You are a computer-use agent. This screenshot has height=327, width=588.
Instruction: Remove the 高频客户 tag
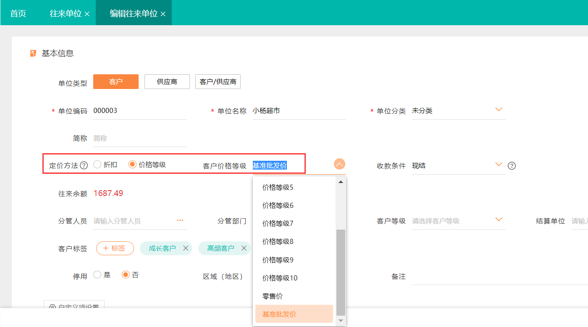[244, 248]
